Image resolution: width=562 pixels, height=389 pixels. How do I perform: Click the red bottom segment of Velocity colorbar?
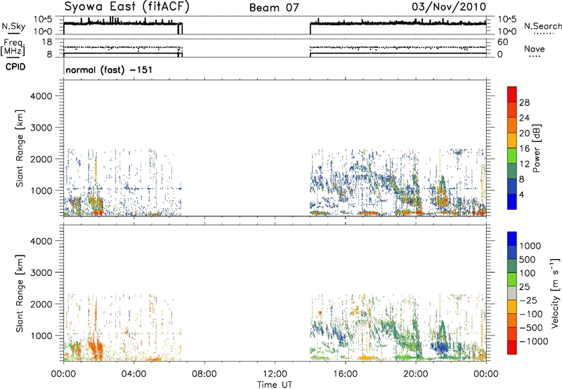click(x=512, y=348)
